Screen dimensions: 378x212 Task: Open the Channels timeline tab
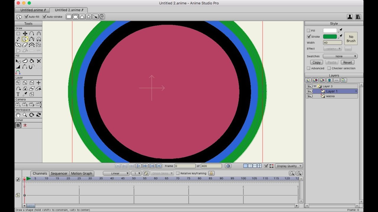tap(40, 173)
